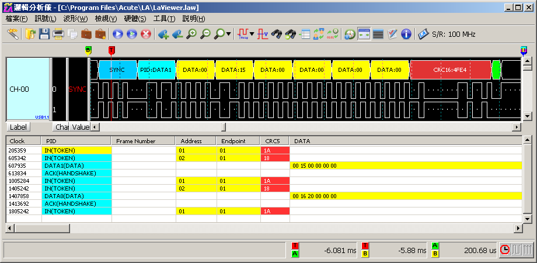The width and height of the screenshot is (537, 263).
Task: Select the DATA1(DATA) packet row
Action: [264, 165]
